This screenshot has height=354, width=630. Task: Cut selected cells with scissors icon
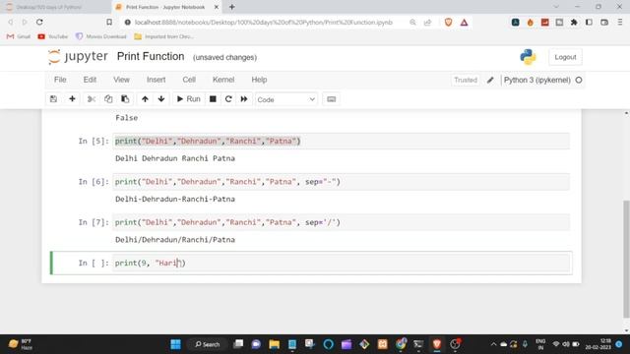coord(92,99)
